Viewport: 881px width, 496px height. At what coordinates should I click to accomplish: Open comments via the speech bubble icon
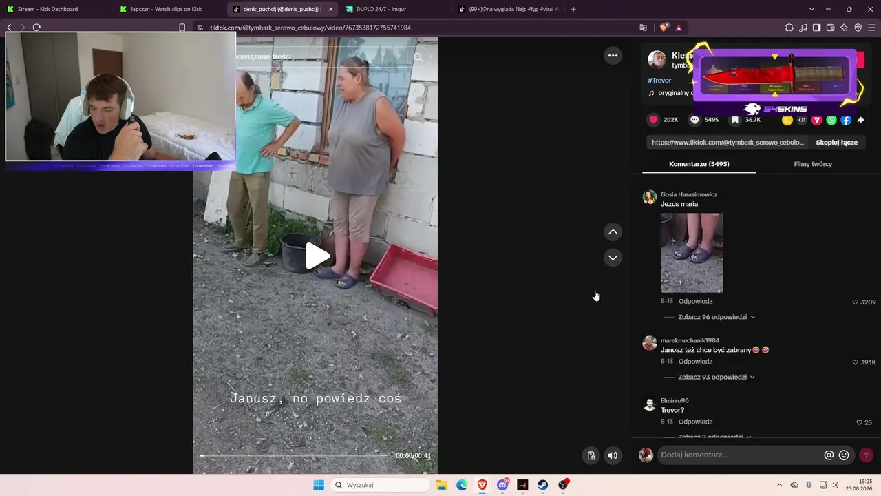[x=694, y=120]
